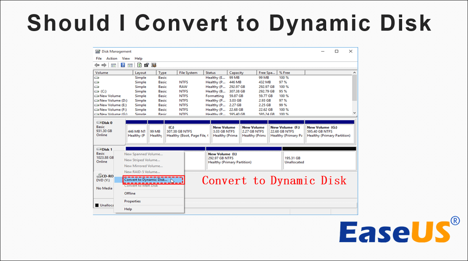Choose Properties in the context menu
The height and width of the screenshot is (261, 468).
pos(132,201)
